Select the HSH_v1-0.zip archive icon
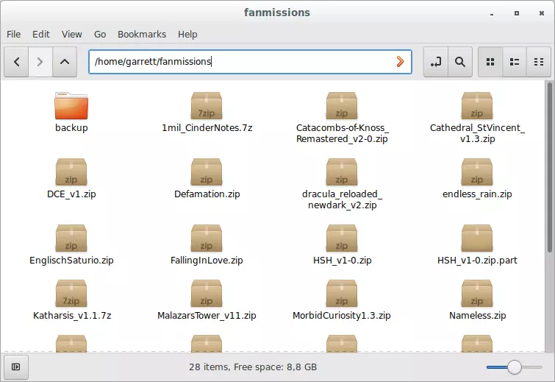Image resolution: width=555 pixels, height=382 pixels. pyautogui.click(x=342, y=238)
